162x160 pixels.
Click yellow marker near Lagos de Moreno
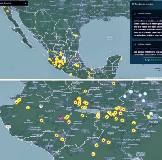[114, 83]
